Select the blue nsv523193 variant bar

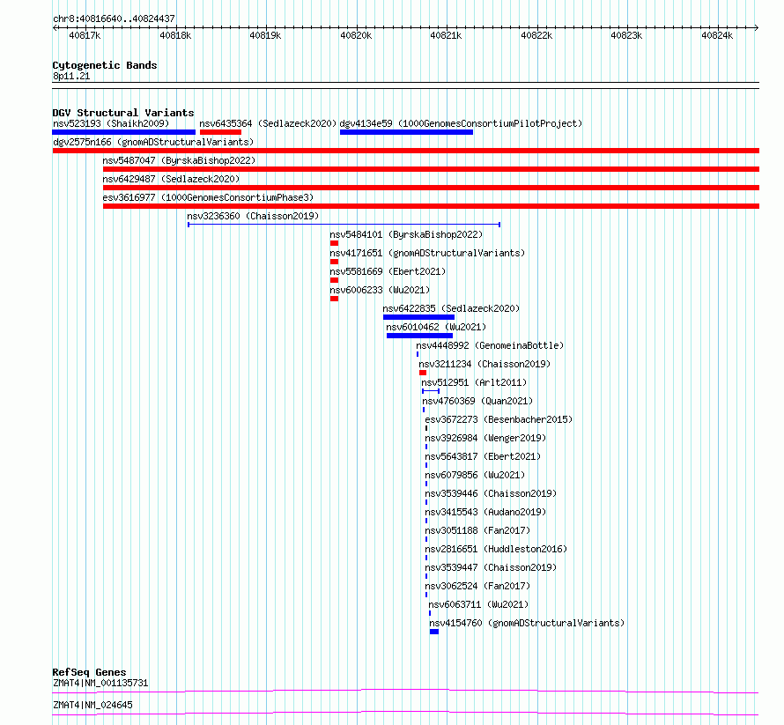[x=123, y=132]
